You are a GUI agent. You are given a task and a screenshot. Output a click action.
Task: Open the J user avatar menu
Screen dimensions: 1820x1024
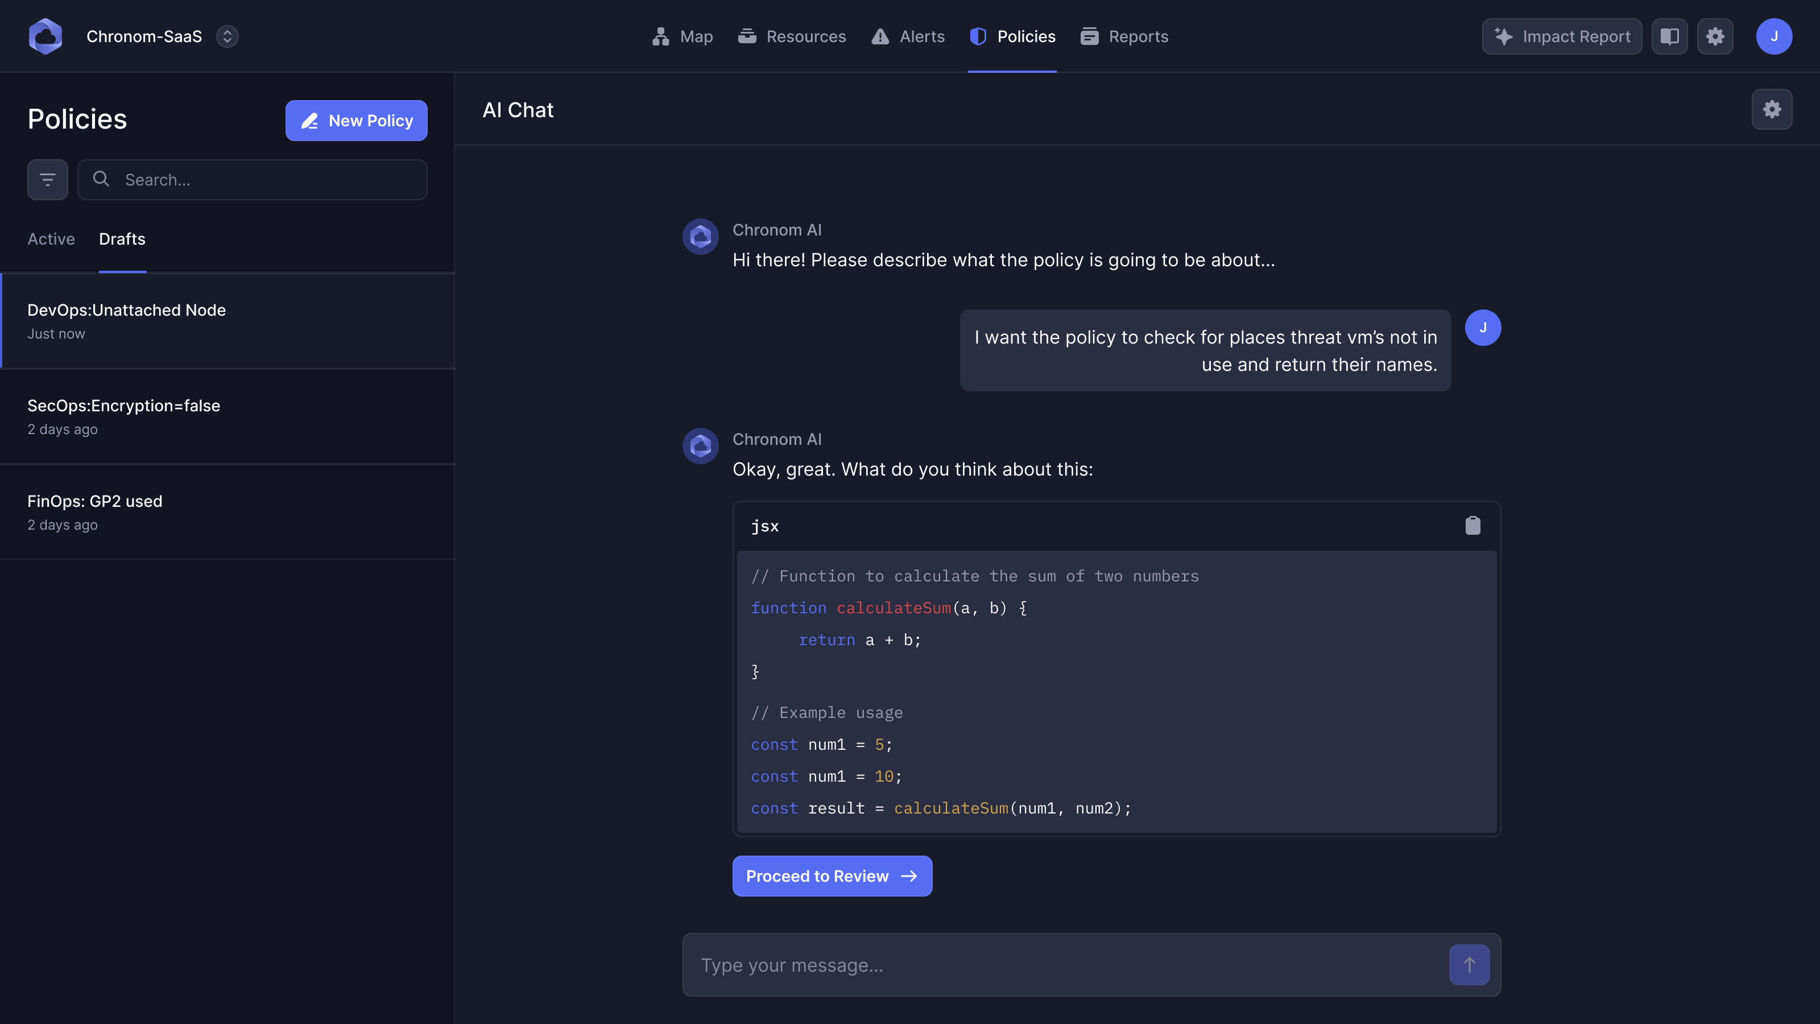1773,36
